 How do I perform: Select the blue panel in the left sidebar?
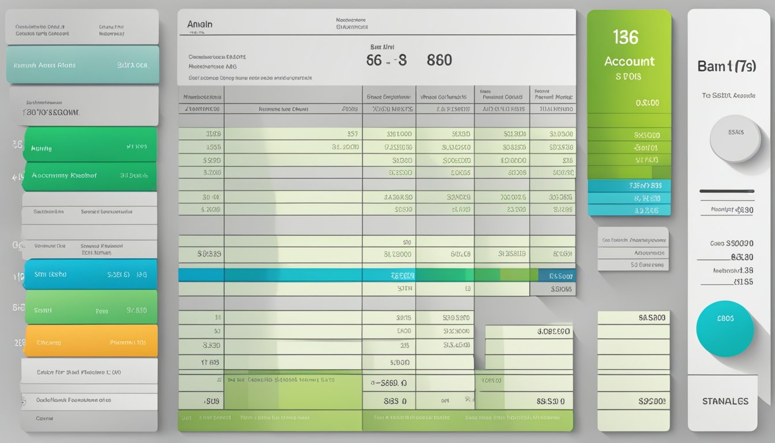91,275
